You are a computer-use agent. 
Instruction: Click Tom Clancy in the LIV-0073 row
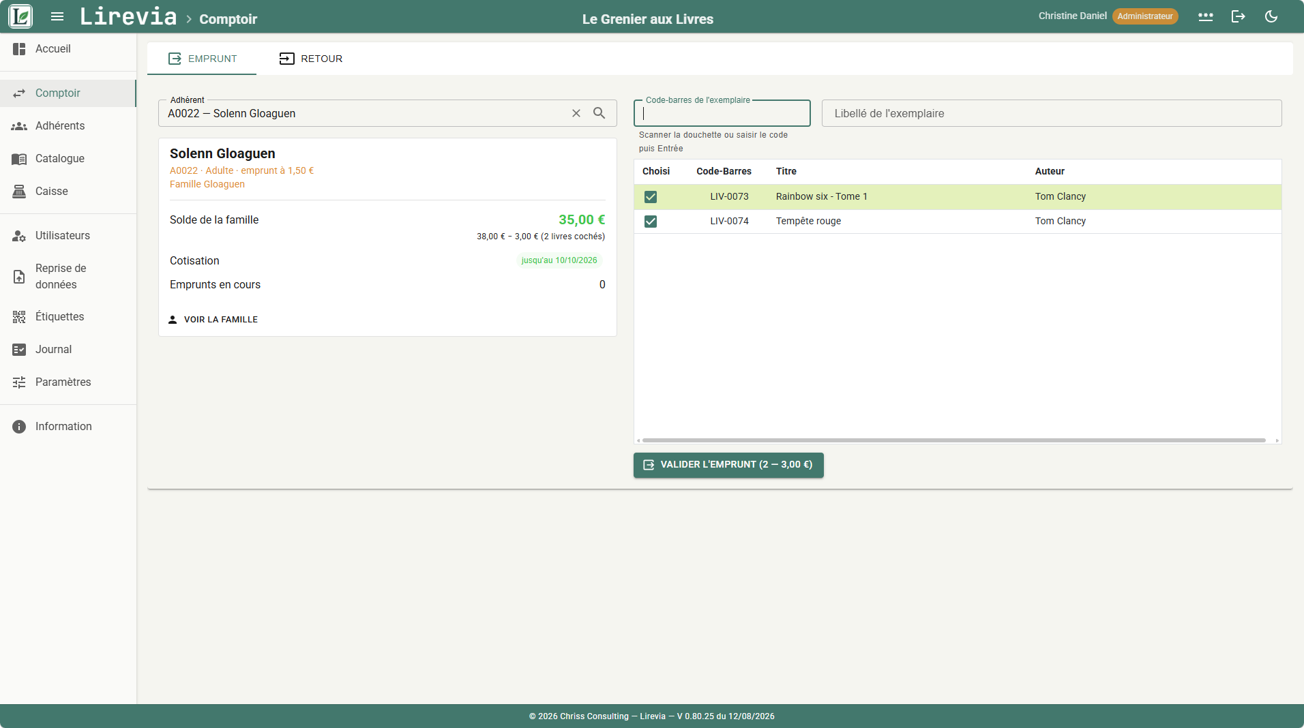[1061, 197]
